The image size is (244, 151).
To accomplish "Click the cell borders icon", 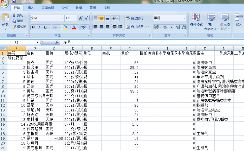I will coord(55,27).
